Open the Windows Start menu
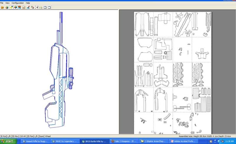The image size is (236, 144). coord(9,141)
